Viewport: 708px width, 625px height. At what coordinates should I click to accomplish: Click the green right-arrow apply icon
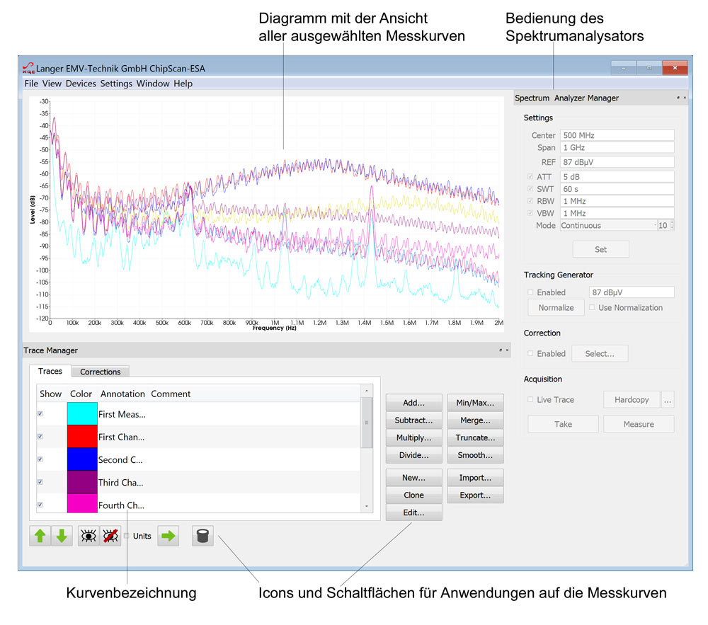[168, 536]
